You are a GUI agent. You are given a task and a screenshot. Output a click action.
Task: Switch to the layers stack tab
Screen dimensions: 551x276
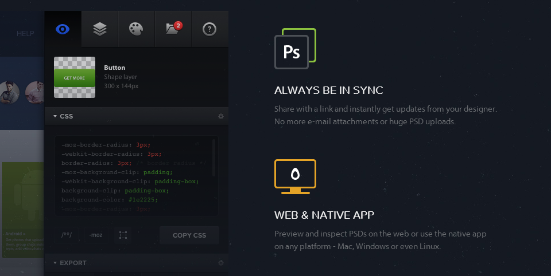coord(100,29)
